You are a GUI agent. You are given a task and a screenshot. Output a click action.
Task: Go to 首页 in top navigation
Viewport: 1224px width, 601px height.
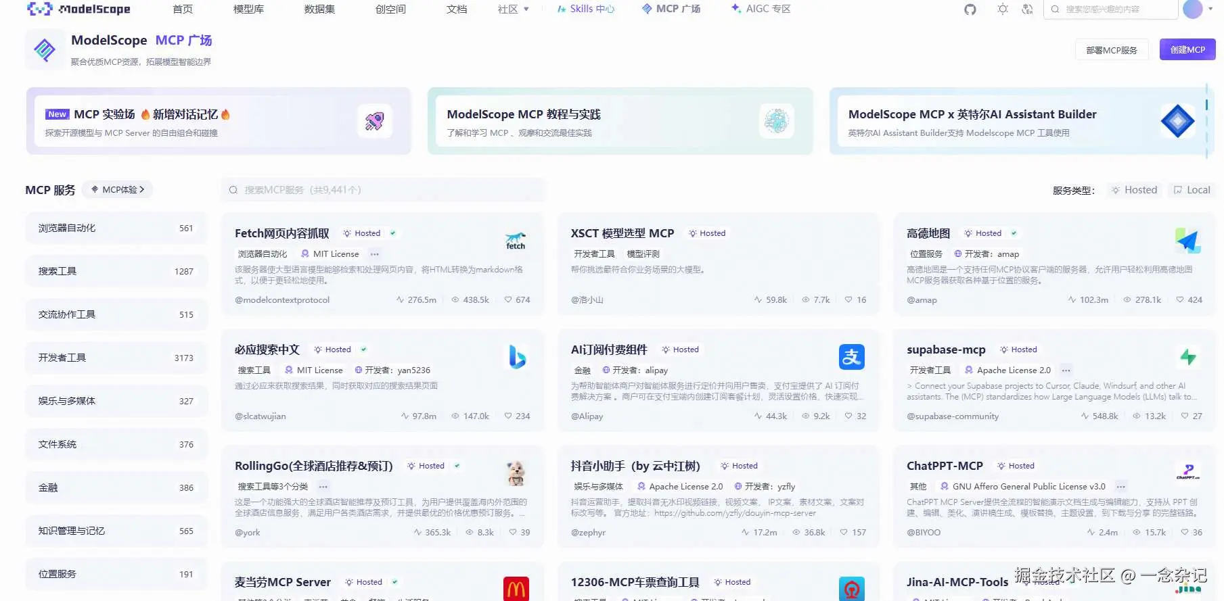[183, 9]
